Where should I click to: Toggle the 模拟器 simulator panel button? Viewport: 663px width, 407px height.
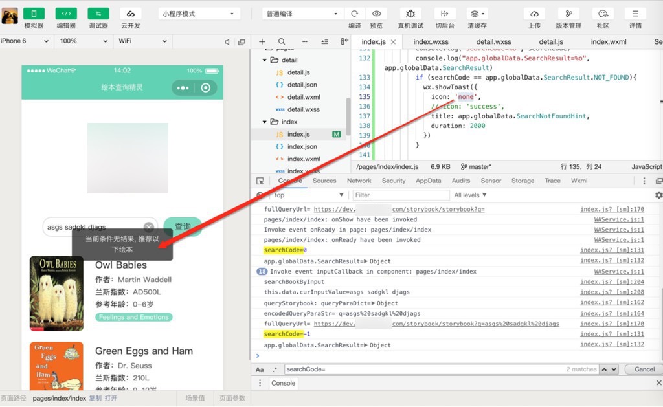click(34, 14)
